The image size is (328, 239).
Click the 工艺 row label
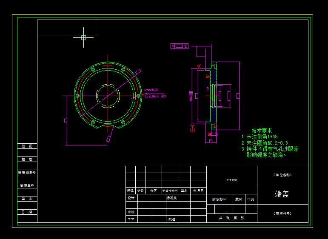[x=131, y=219]
